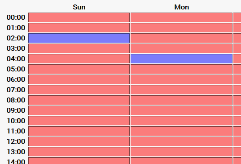Toggle the Sunday 01:00 red cell
This screenshot has width=241, height=164.
click(x=79, y=28)
